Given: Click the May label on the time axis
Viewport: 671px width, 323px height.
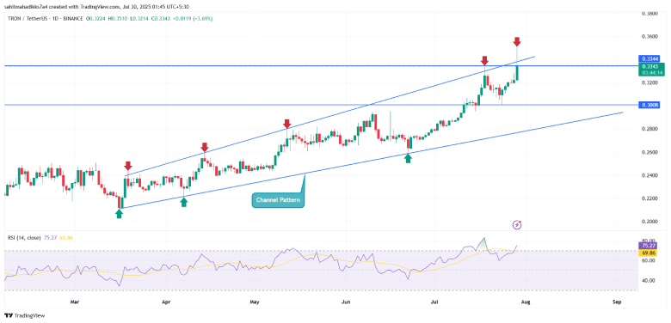Looking at the screenshot, I should (x=254, y=302).
